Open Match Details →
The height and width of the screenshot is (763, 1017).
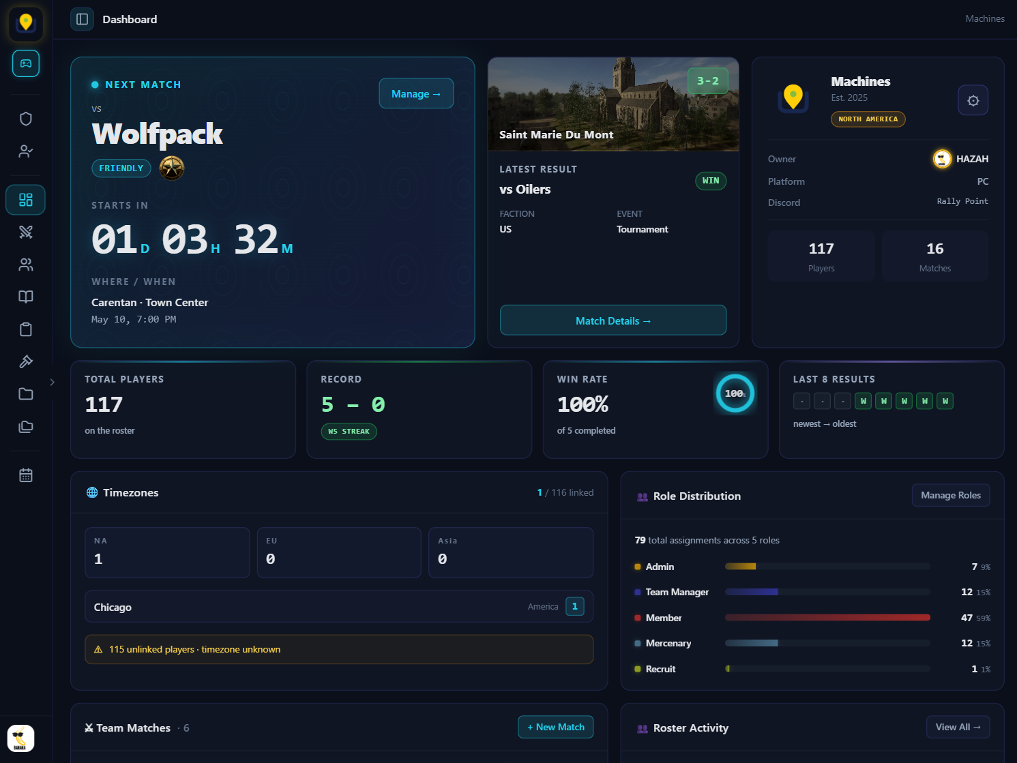point(613,320)
